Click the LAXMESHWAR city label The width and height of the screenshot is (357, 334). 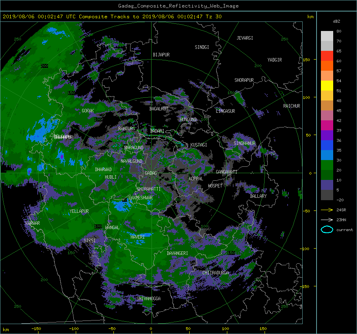tap(140, 198)
